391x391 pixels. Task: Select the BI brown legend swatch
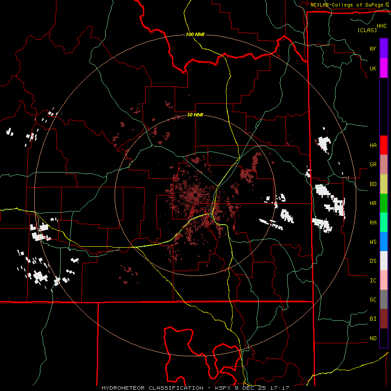(384, 319)
